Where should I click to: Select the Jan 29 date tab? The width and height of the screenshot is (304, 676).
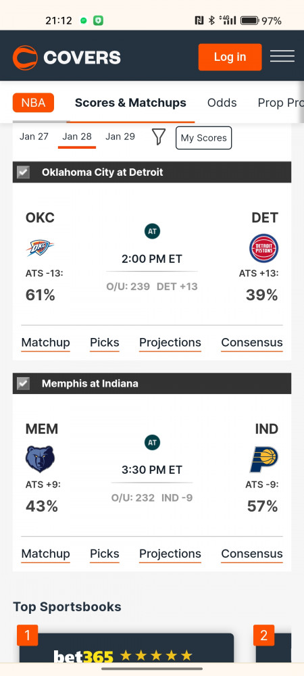[x=120, y=137]
